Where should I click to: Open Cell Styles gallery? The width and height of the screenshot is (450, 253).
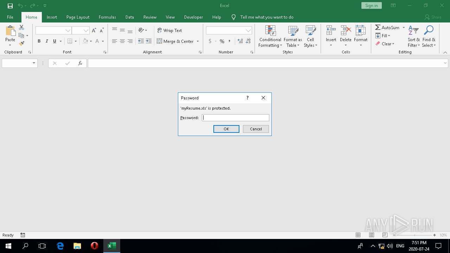pyautogui.click(x=310, y=36)
